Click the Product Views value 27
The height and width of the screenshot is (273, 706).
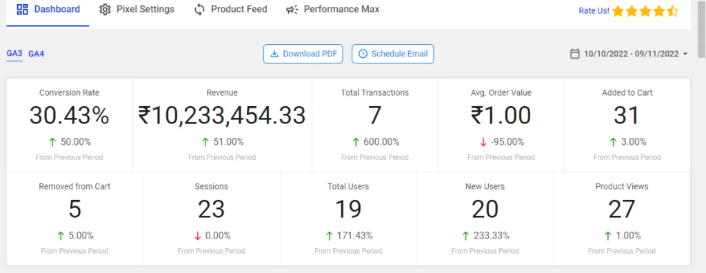[x=622, y=210]
